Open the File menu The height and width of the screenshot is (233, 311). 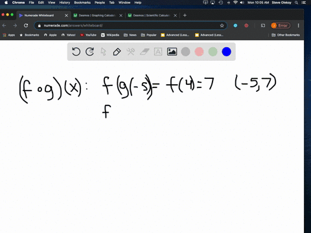(32, 3)
